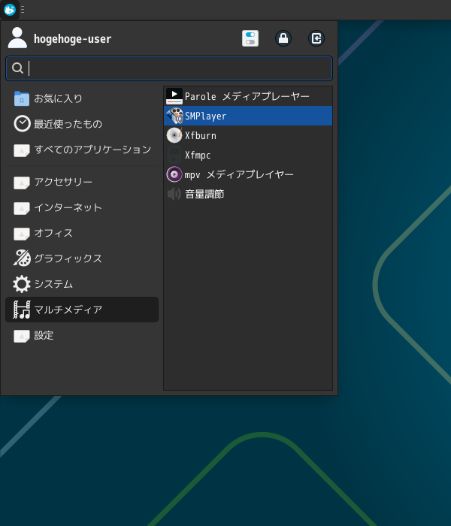Image resolution: width=451 pixels, height=526 pixels.
Task: Click the mpv purple play icon
Action: click(174, 174)
